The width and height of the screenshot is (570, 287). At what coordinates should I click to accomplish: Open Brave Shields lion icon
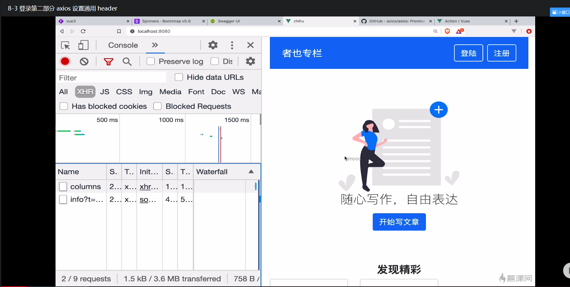447,31
